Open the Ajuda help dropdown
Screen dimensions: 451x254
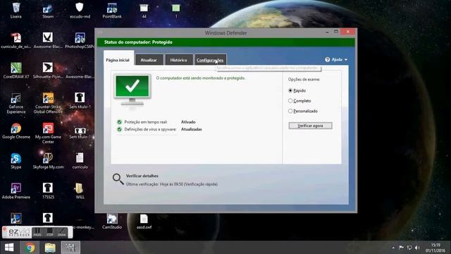coord(336,59)
